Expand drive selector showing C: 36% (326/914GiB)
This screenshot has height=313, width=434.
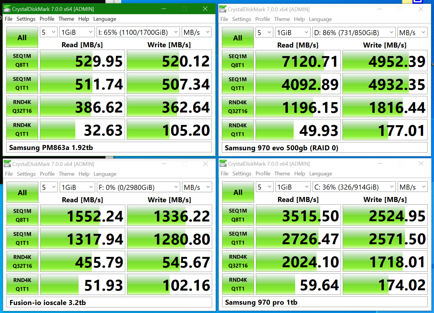[x=354, y=187]
